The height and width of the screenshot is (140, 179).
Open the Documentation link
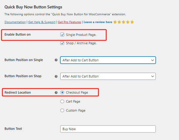tap(15, 22)
